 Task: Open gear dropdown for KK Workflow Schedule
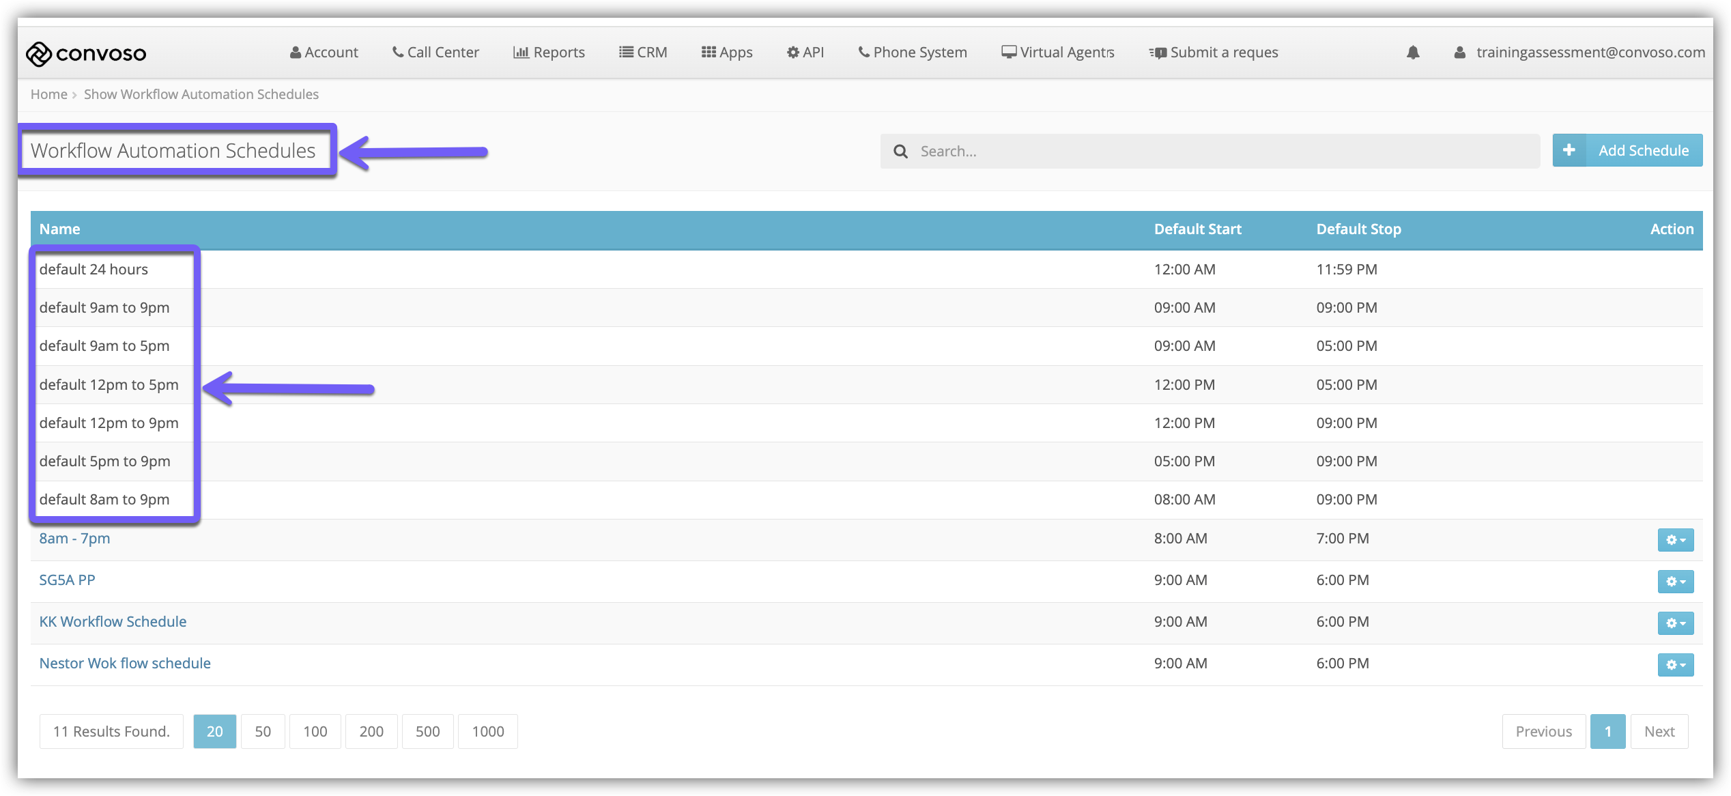click(x=1675, y=623)
